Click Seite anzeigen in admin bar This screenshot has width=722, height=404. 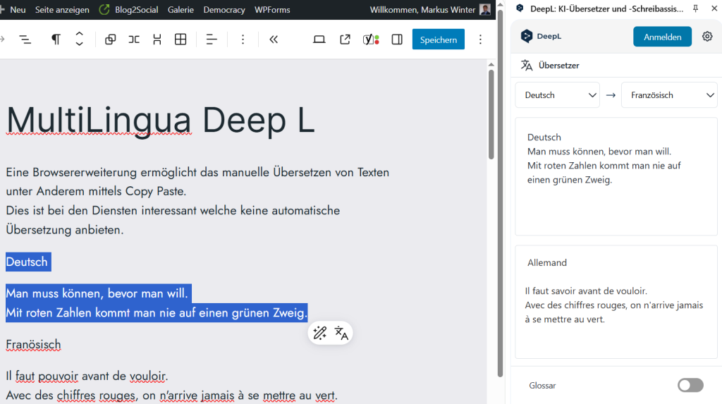coord(62,9)
